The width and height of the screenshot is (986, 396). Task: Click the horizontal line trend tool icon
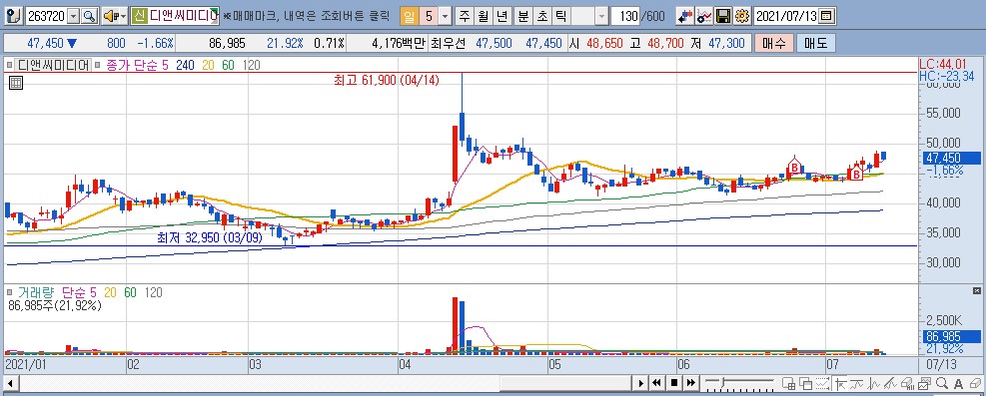pos(856,383)
